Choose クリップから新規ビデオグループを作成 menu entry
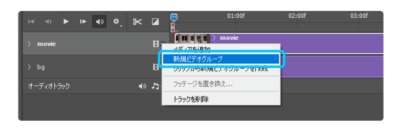Viewport: 402px width, 132px height. point(221,69)
